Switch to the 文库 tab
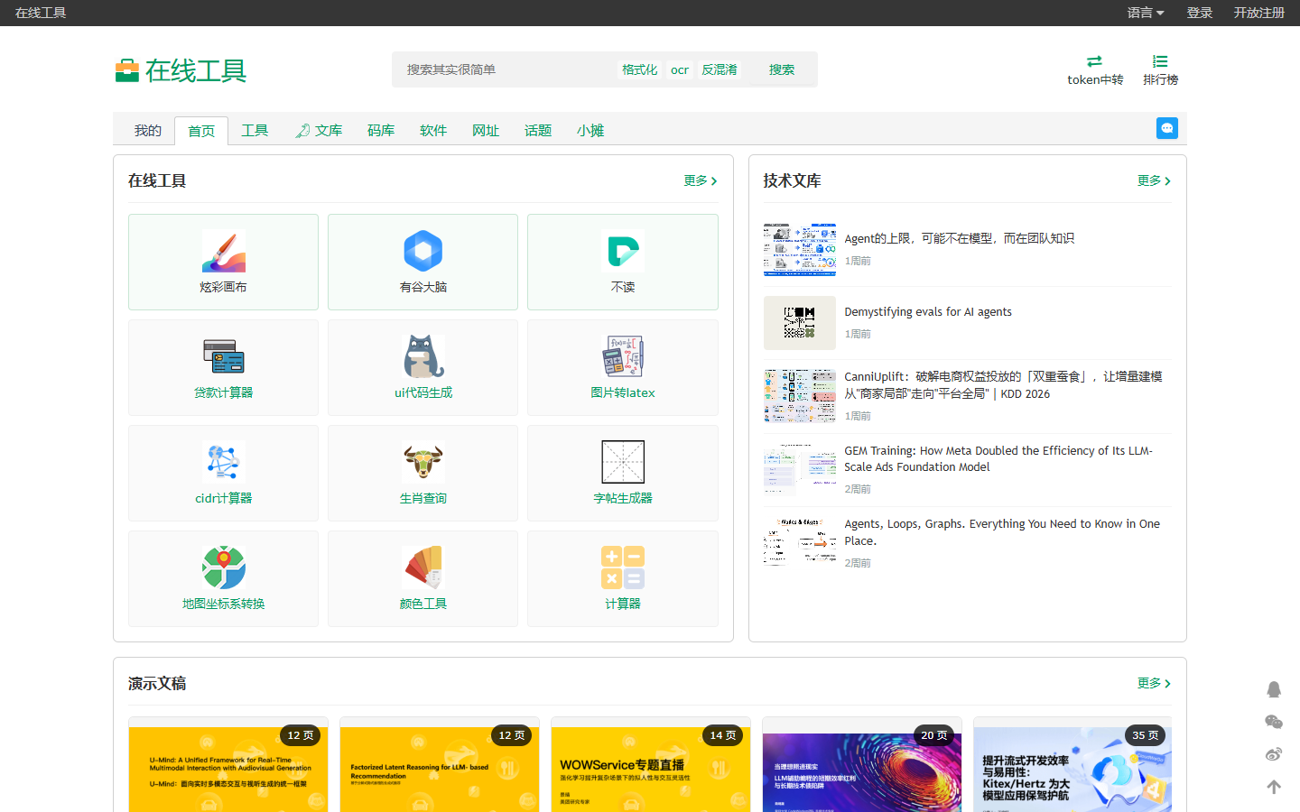This screenshot has width=1300, height=812. tap(319, 131)
